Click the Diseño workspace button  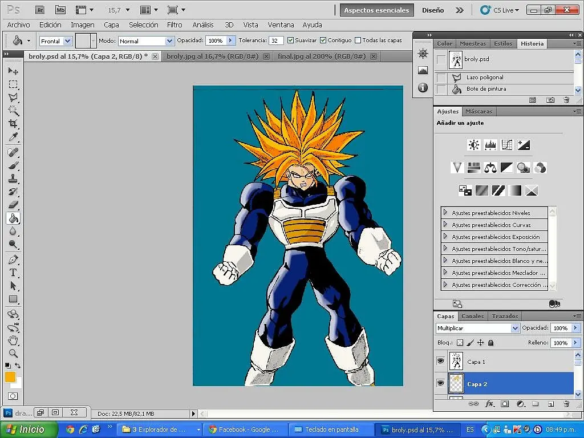[433, 10]
